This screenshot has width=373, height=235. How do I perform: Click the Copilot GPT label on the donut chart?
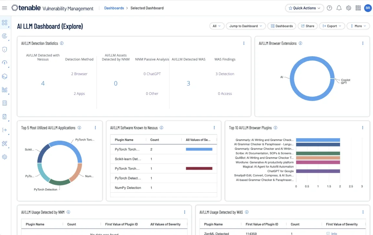345,81
